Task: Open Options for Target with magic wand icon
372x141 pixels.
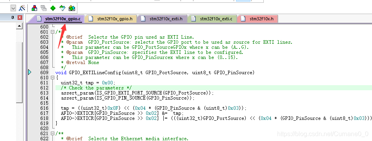Action: tap(22, 8)
